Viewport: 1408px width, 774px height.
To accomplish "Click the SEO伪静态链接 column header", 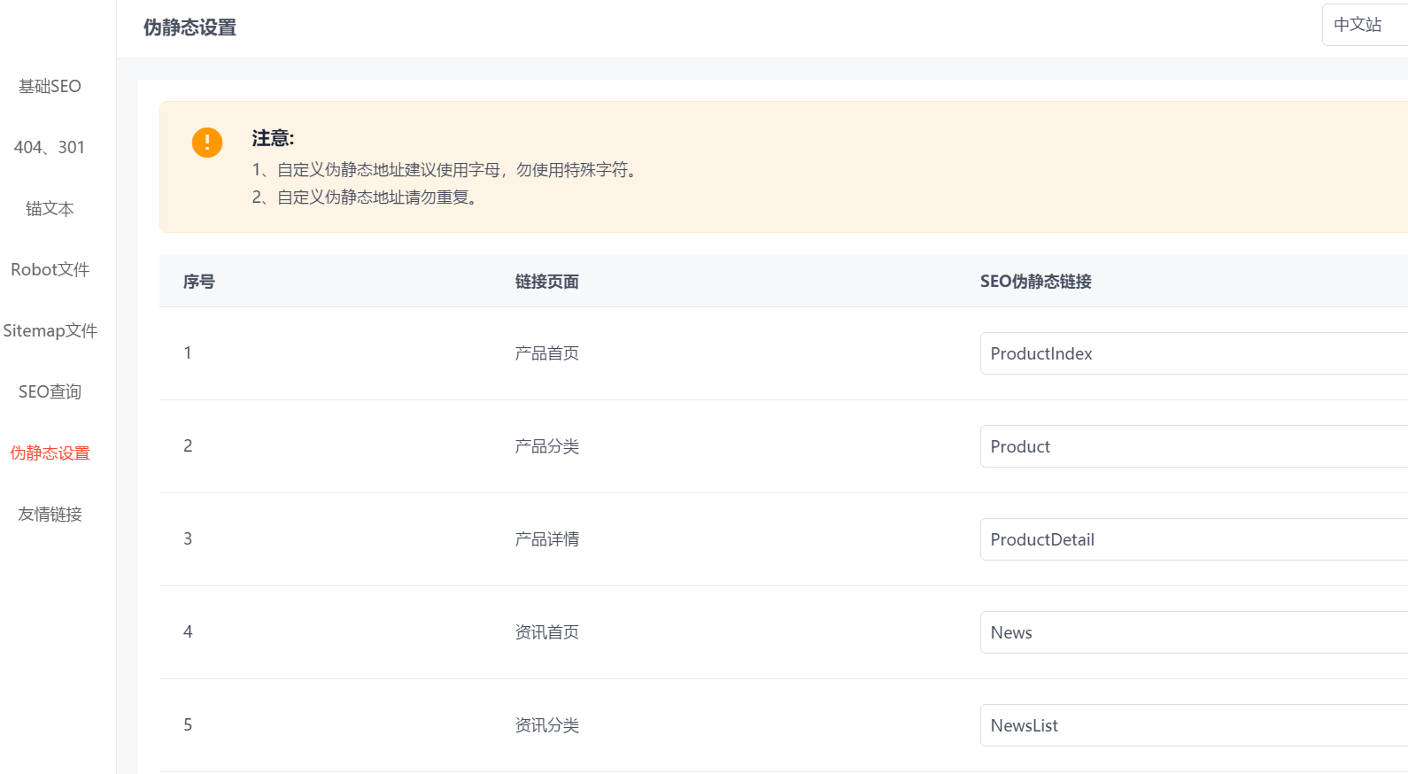I will pos(1035,282).
